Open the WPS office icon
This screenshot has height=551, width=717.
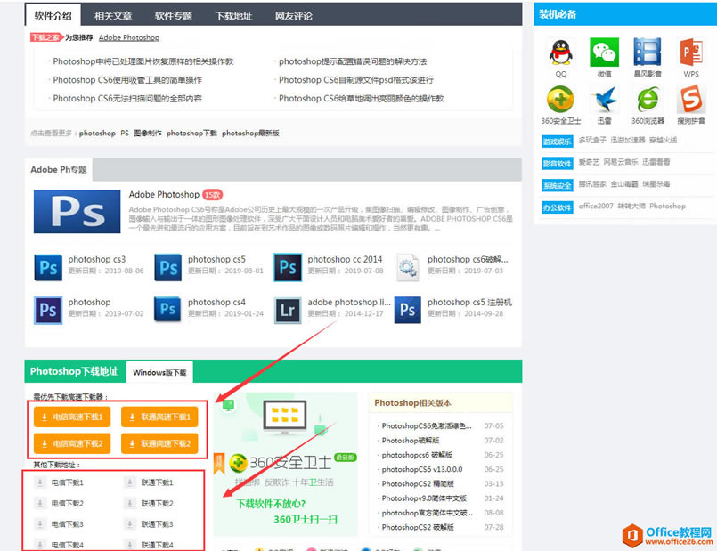click(x=691, y=53)
